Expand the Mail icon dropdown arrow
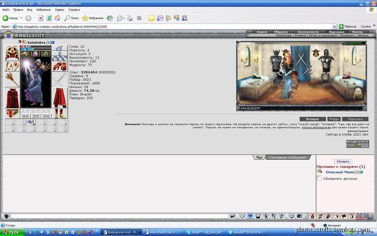Viewport: 377px width, 236px height. [x=124, y=18]
